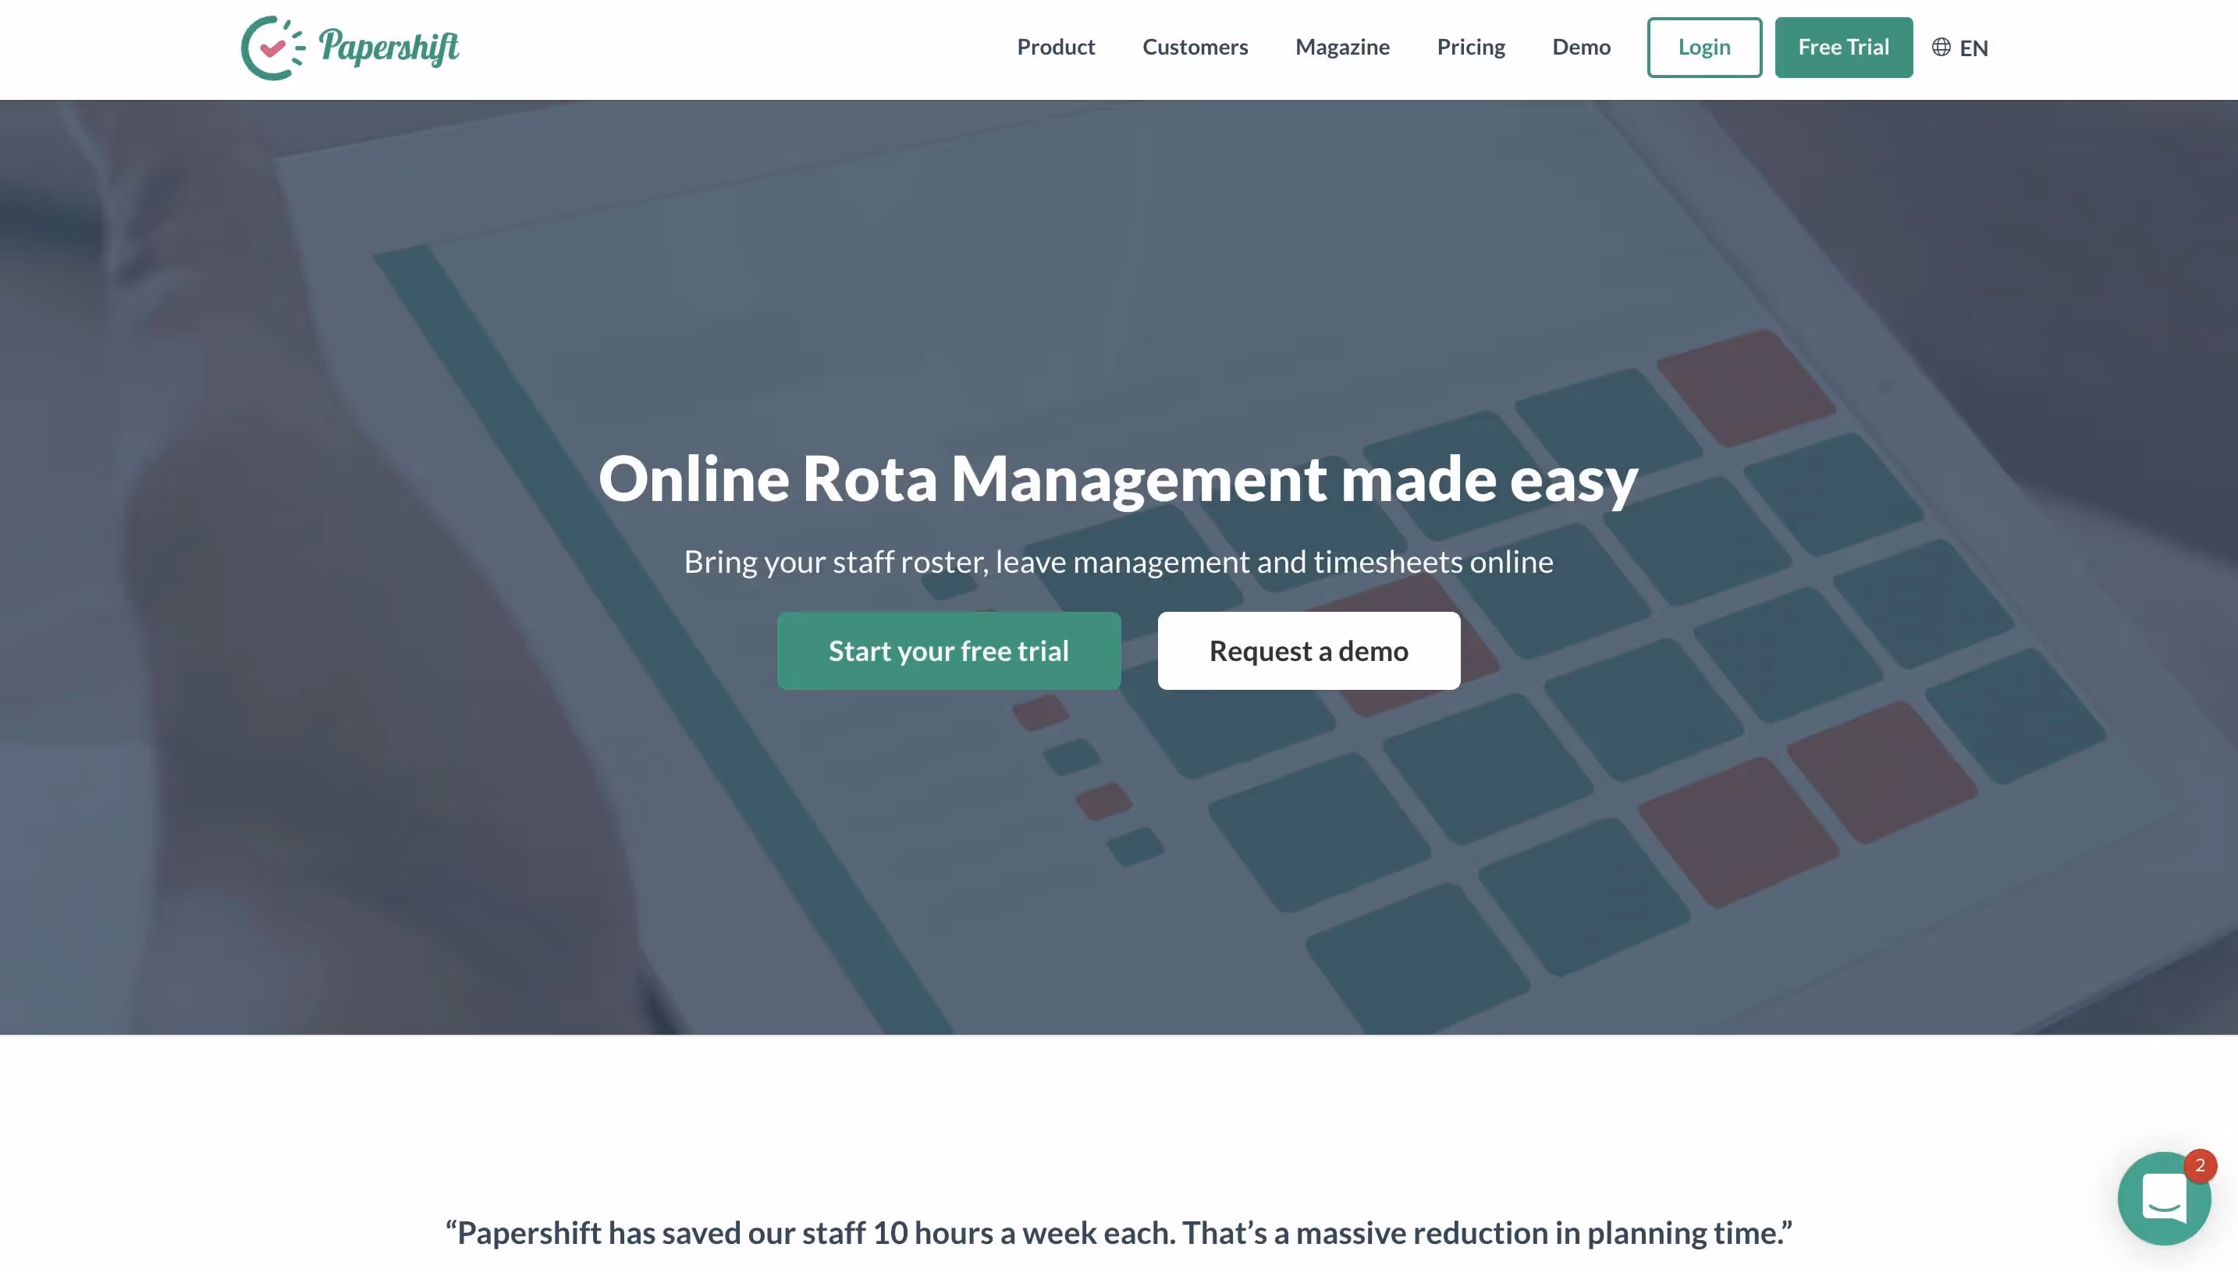The height and width of the screenshot is (1272, 2238).
Task: Click the Start your free trial button
Action: point(949,650)
